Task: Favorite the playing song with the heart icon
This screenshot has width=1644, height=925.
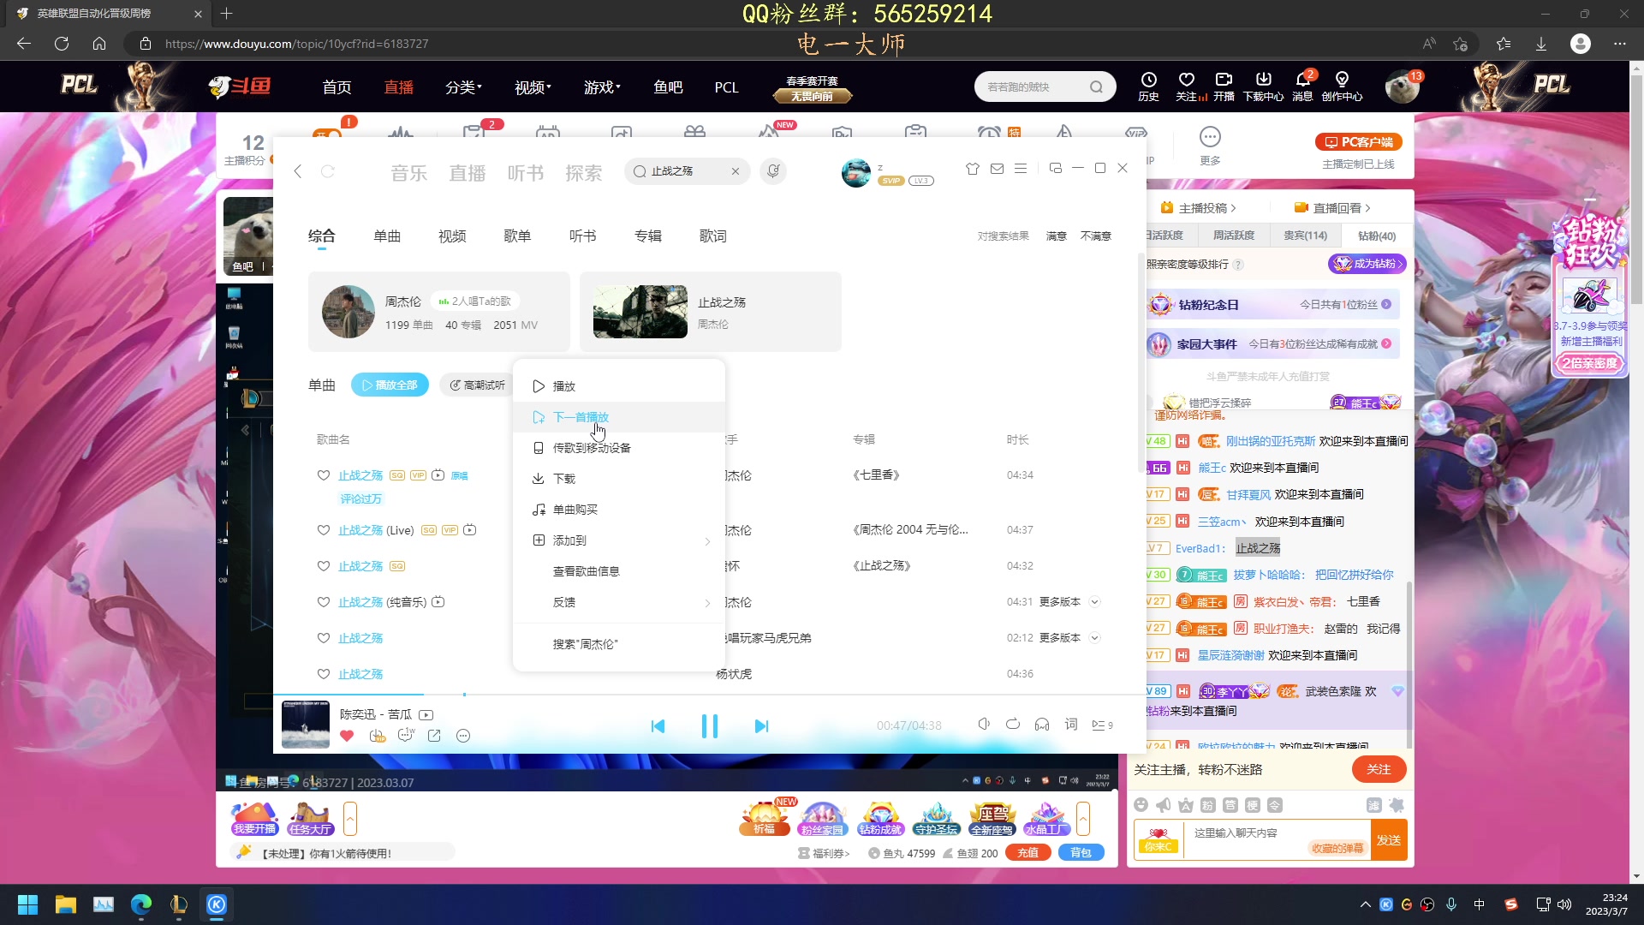Action: click(347, 736)
